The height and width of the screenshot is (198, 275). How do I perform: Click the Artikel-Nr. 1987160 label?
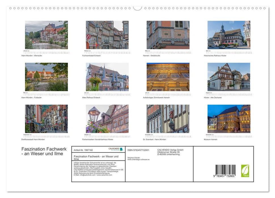click(x=83, y=150)
